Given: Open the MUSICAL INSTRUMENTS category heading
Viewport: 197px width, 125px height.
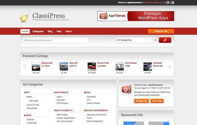Looking at the screenshot, I should coord(96,110).
